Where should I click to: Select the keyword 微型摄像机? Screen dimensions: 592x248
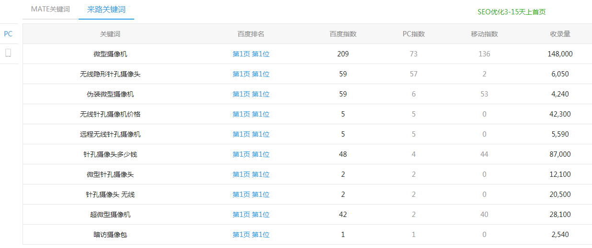110,54
